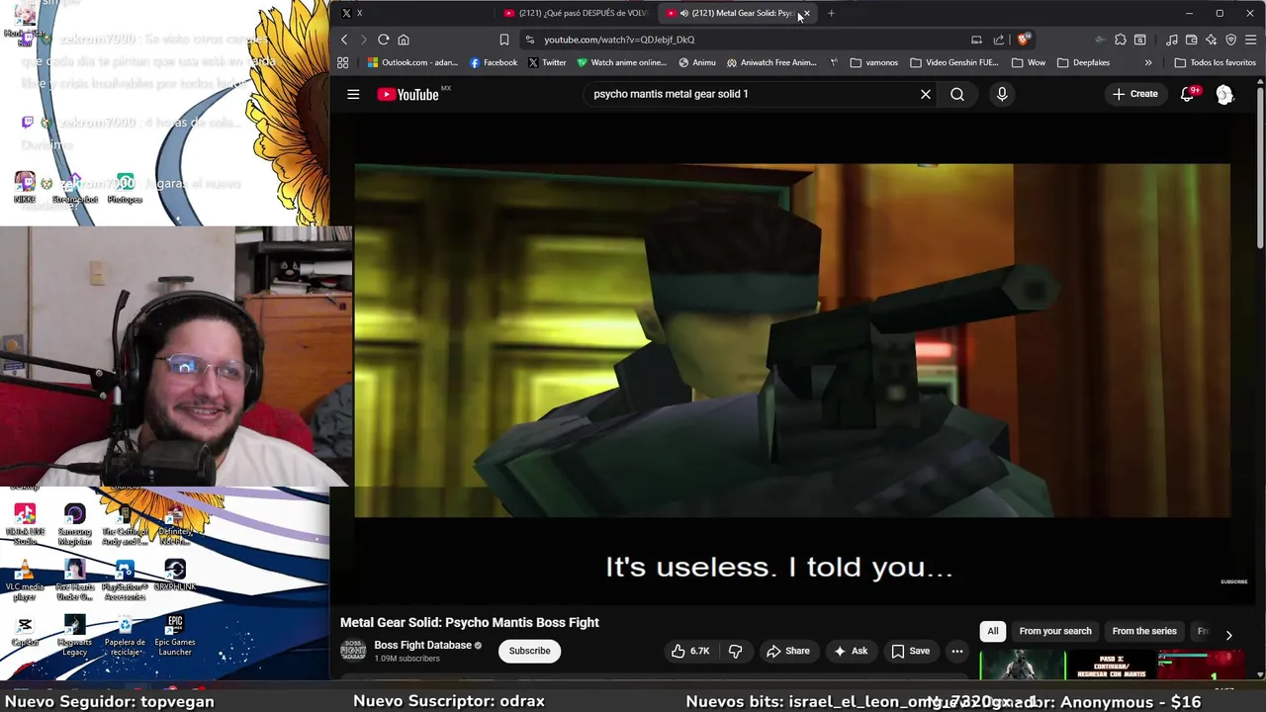Close the Metal Gear Solid tab
This screenshot has width=1266, height=712.
[806, 13]
